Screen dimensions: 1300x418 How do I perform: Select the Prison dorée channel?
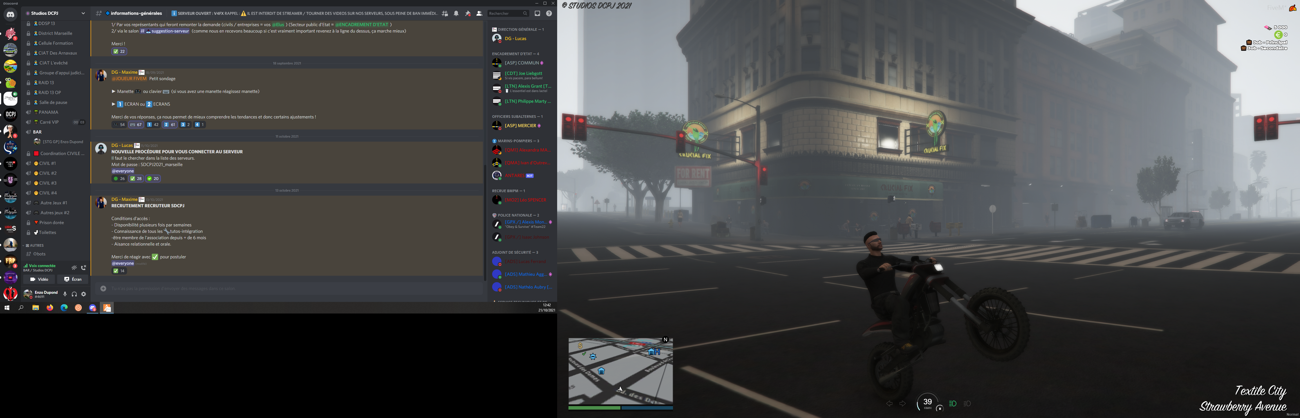coord(55,223)
